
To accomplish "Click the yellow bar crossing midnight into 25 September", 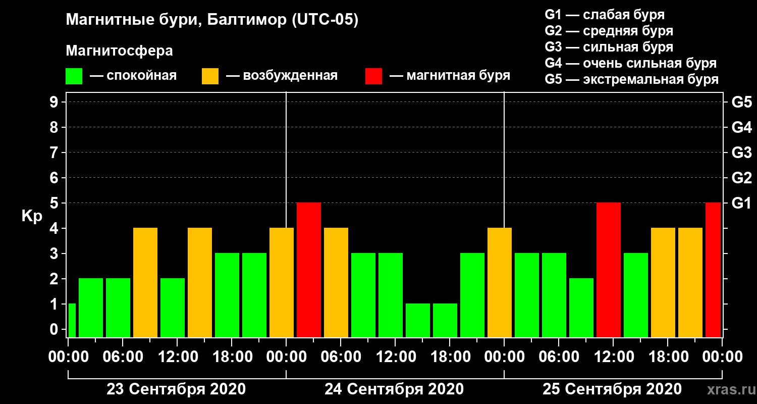I will (x=500, y=282).
